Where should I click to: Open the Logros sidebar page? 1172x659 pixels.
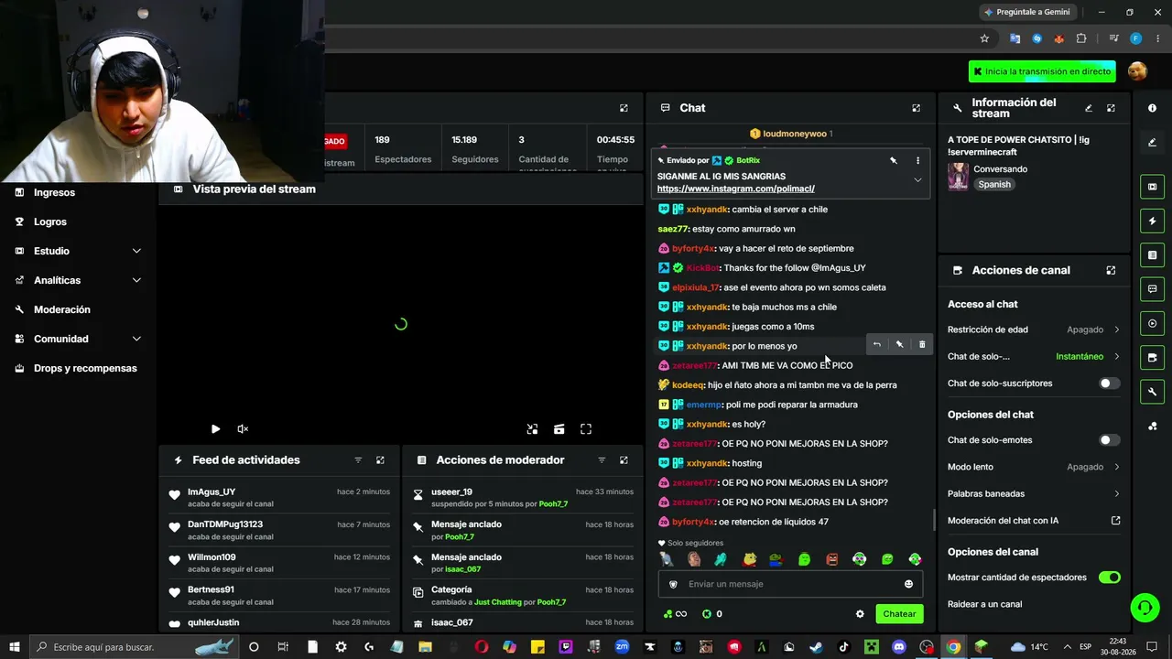49,221
